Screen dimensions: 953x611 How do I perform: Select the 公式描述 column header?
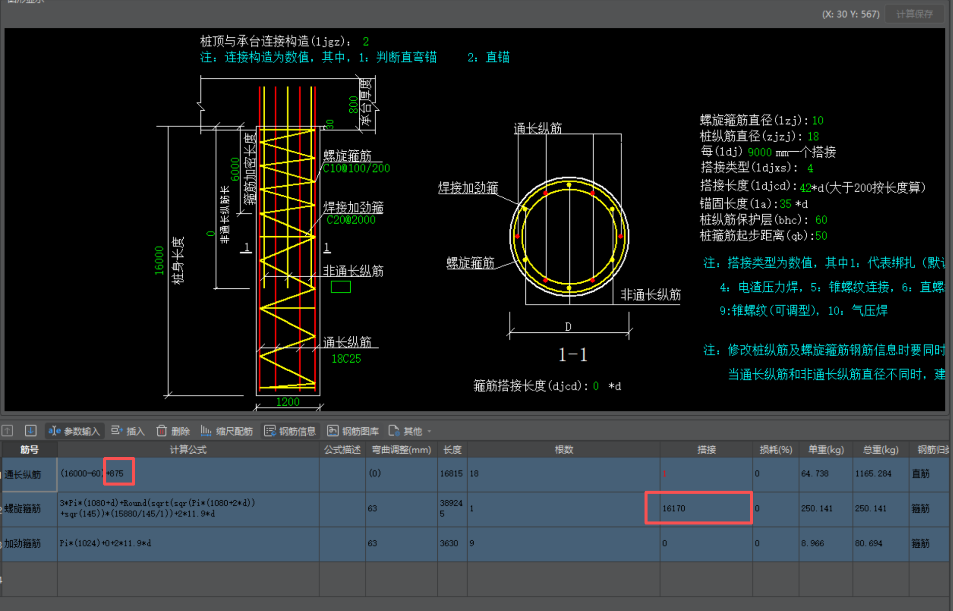(x=343, y=450)
